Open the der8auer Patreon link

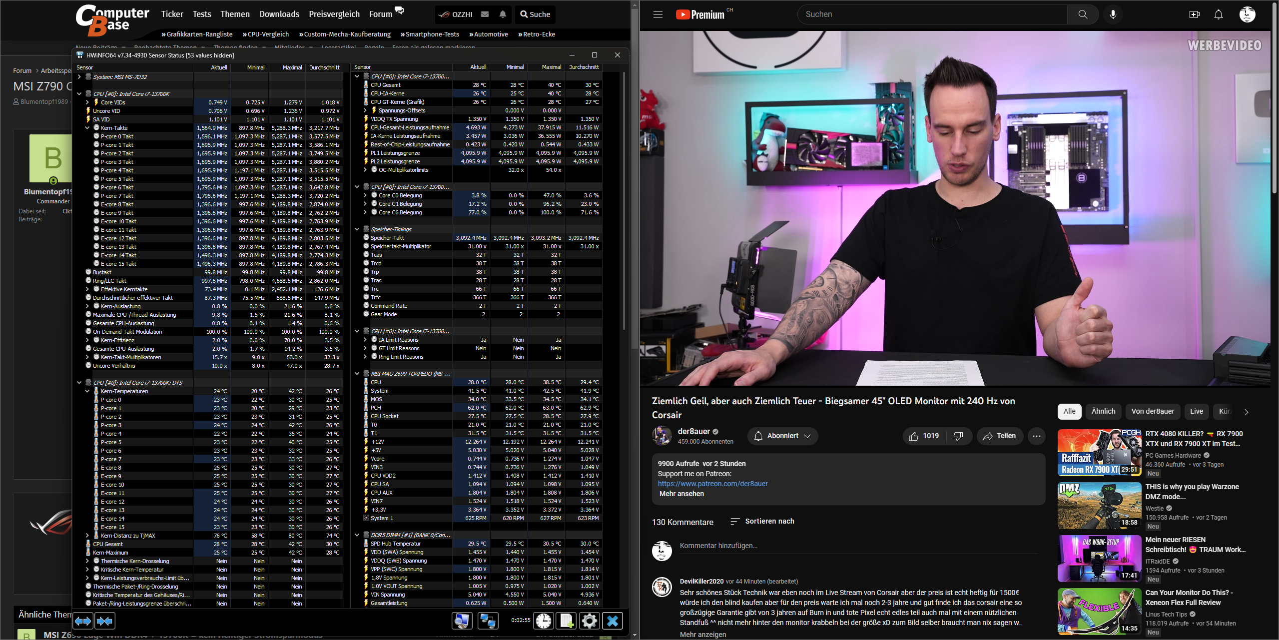712,484
